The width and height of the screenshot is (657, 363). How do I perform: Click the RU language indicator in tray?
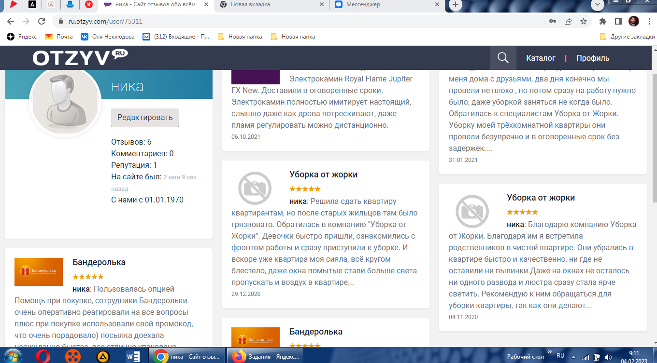tap(560, 356)
